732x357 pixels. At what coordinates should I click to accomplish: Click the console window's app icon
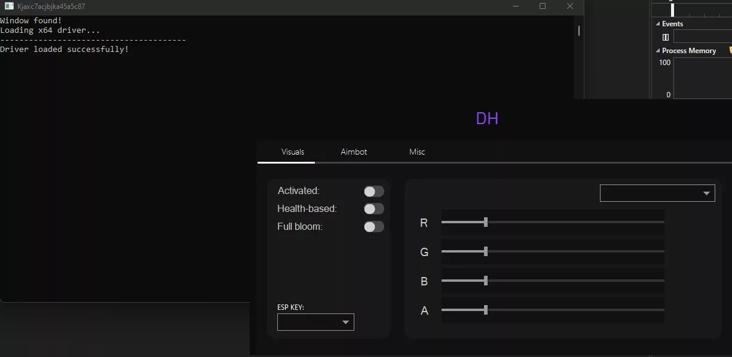[9, 7]
